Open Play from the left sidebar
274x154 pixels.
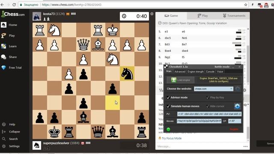[x=12, y=36]
